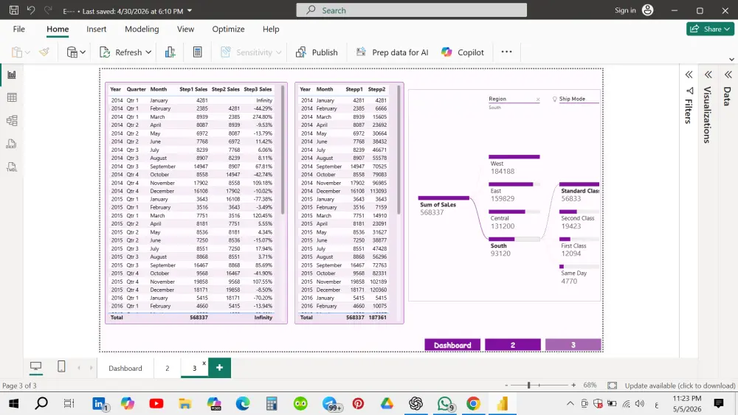The height and width of the screenshot is (415, 738).
Task: Select the Format painter icon
Action: pos(44,52)
